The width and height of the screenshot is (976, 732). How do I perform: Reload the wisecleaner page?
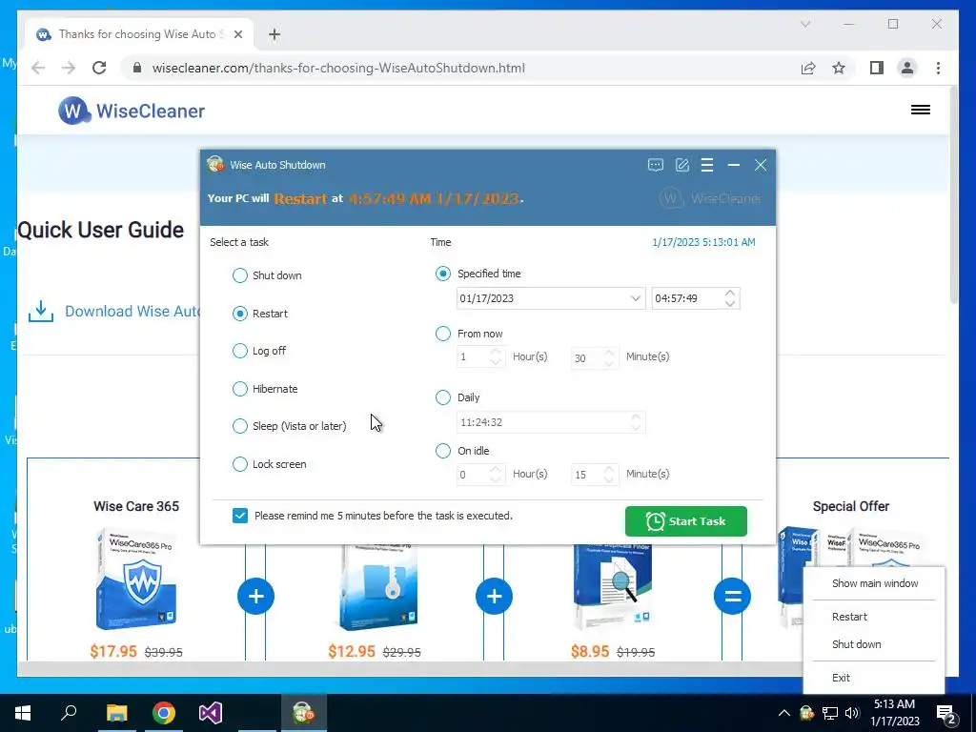click(99, 68)
